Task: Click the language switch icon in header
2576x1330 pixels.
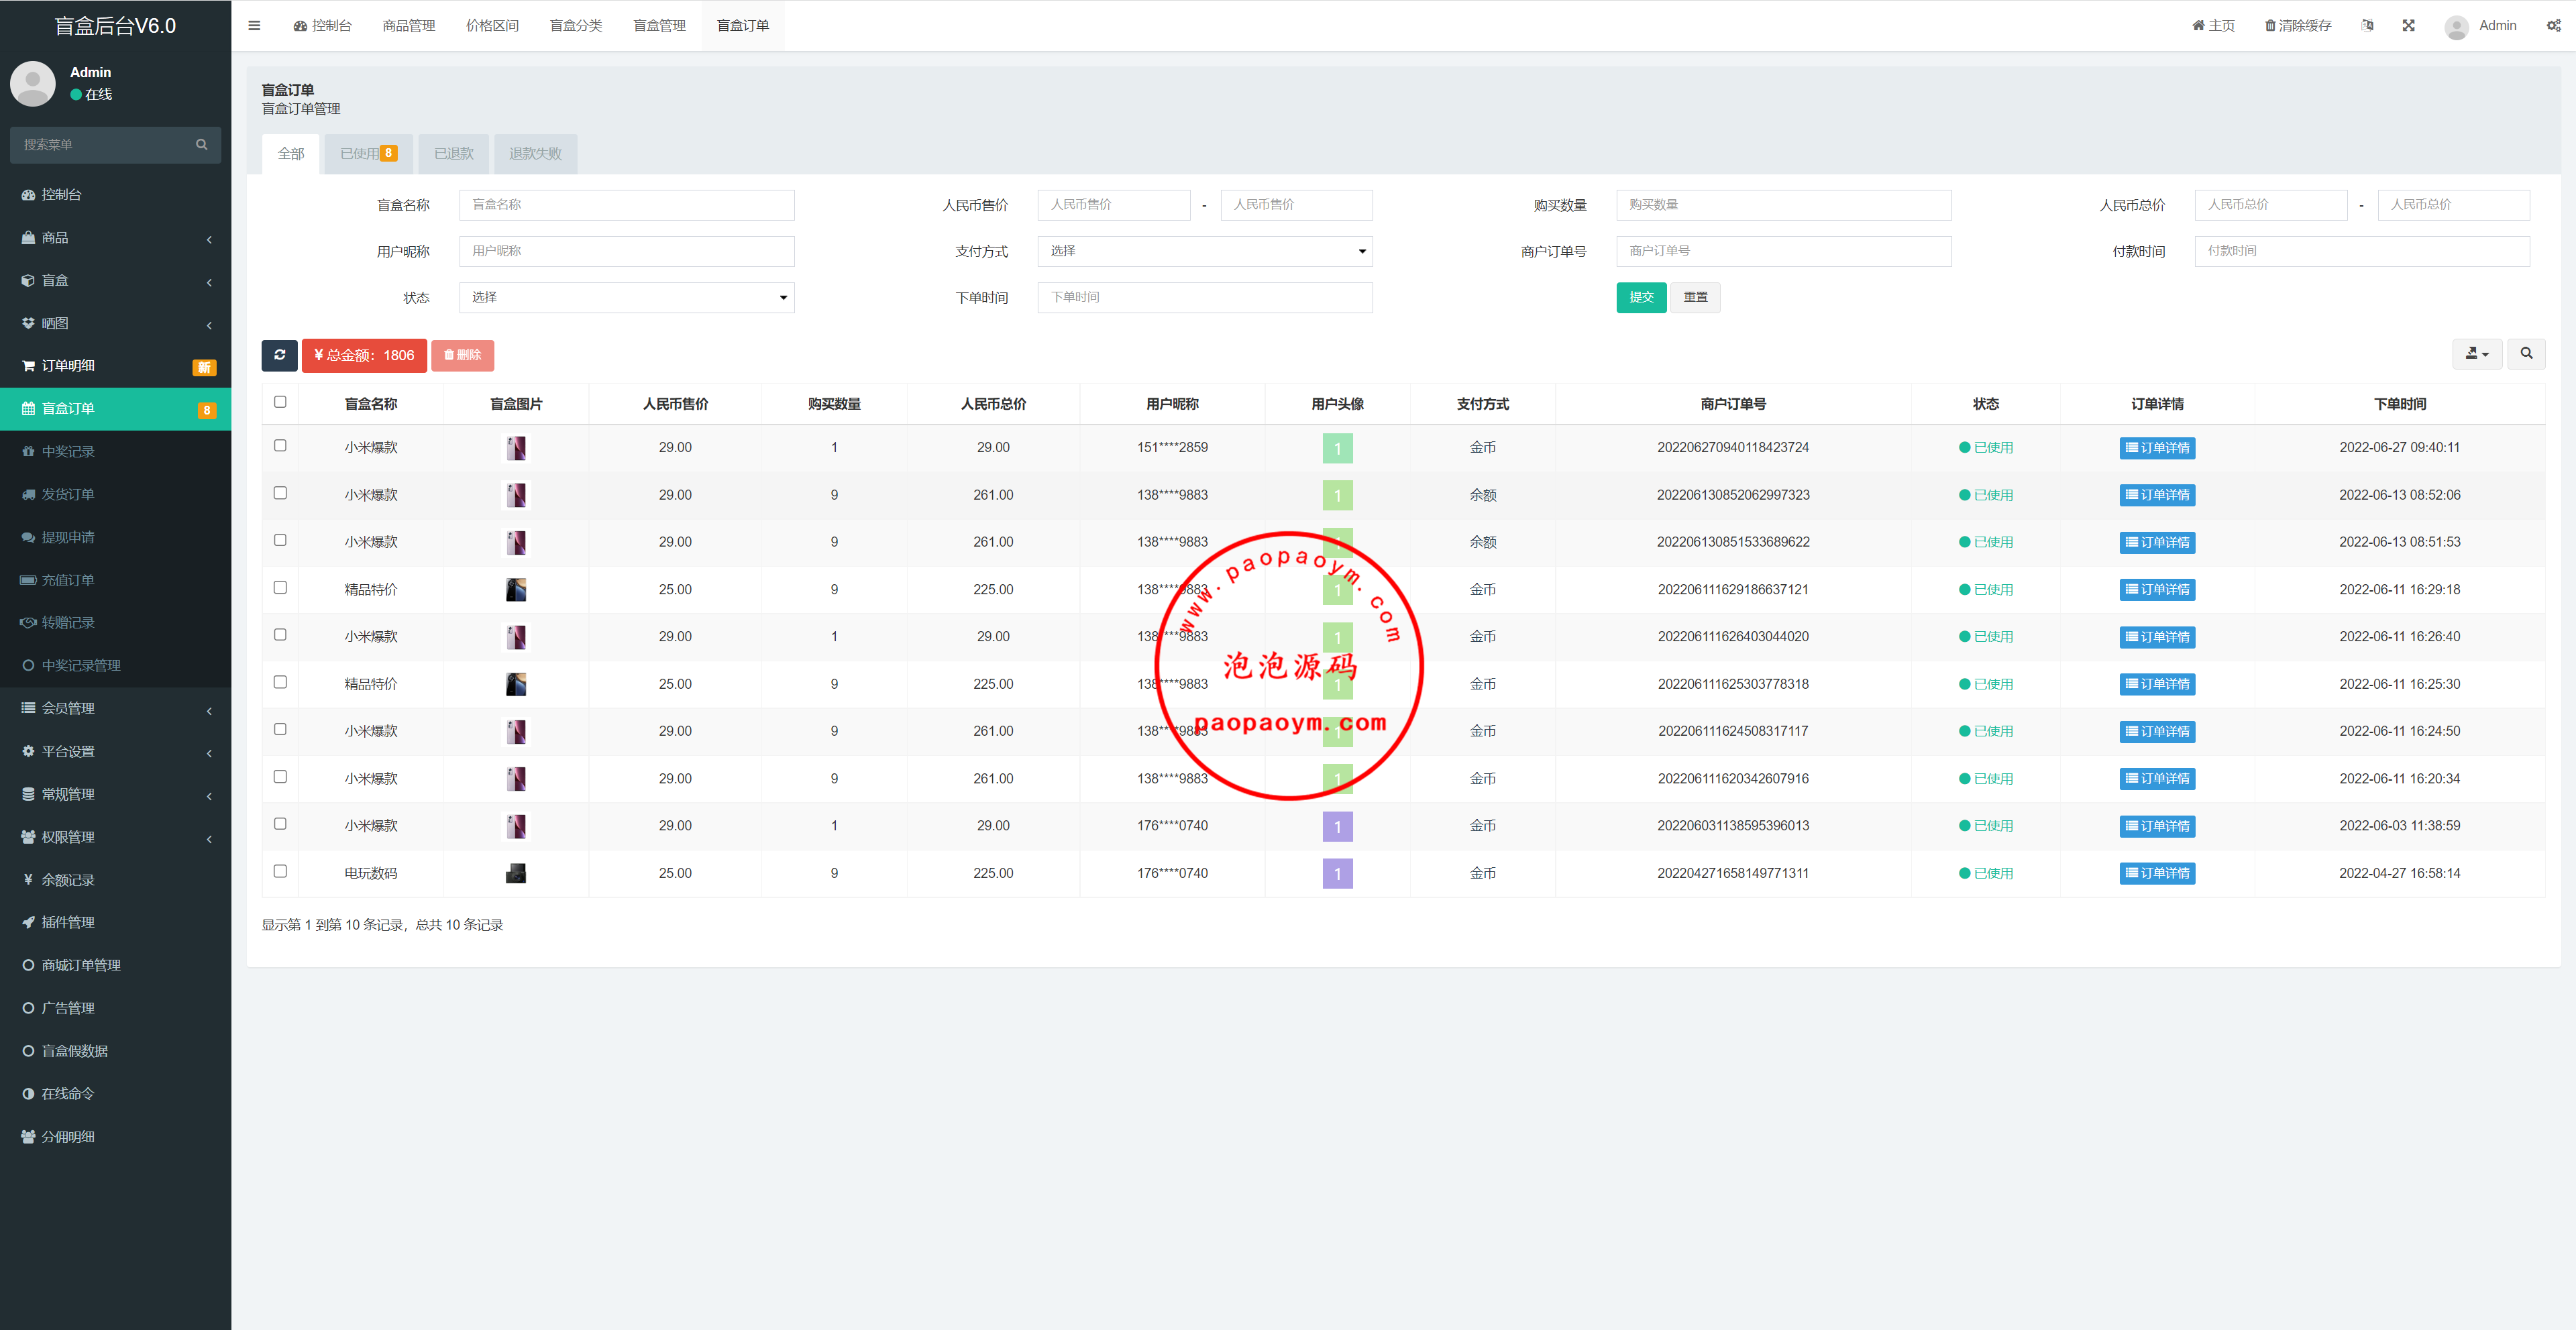Action: pyautogui.click(x=2367, y=26)
